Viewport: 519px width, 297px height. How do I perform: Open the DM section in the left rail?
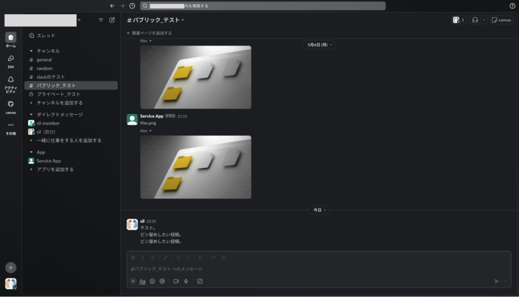tap(11, 59)
